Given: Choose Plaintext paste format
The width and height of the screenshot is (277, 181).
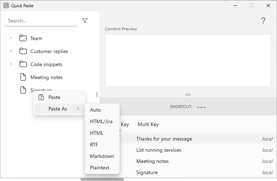Looking at the screenshot, I should (102, 168).
